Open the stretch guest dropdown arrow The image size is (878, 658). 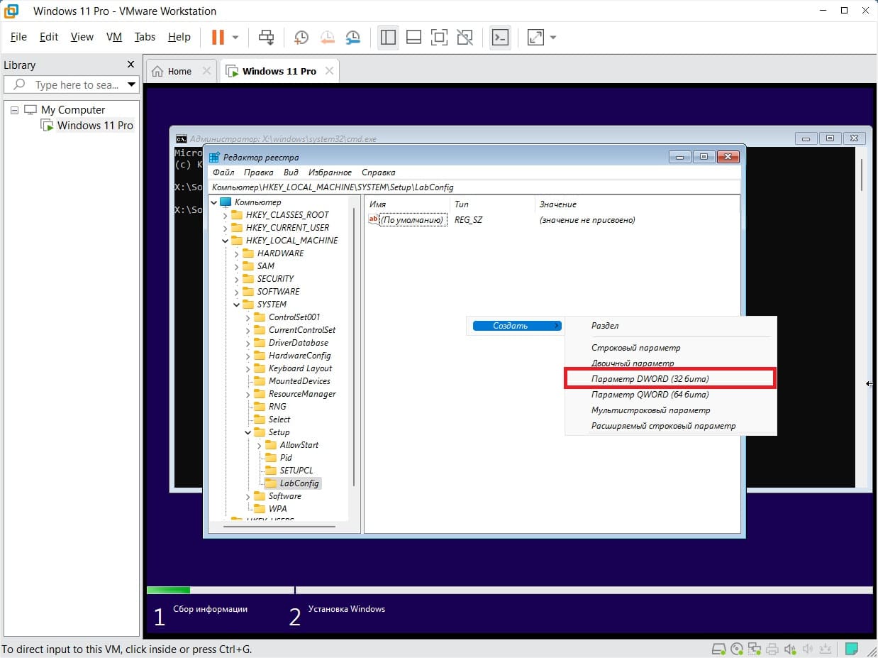pyautogui.click(x=553, y=37)
